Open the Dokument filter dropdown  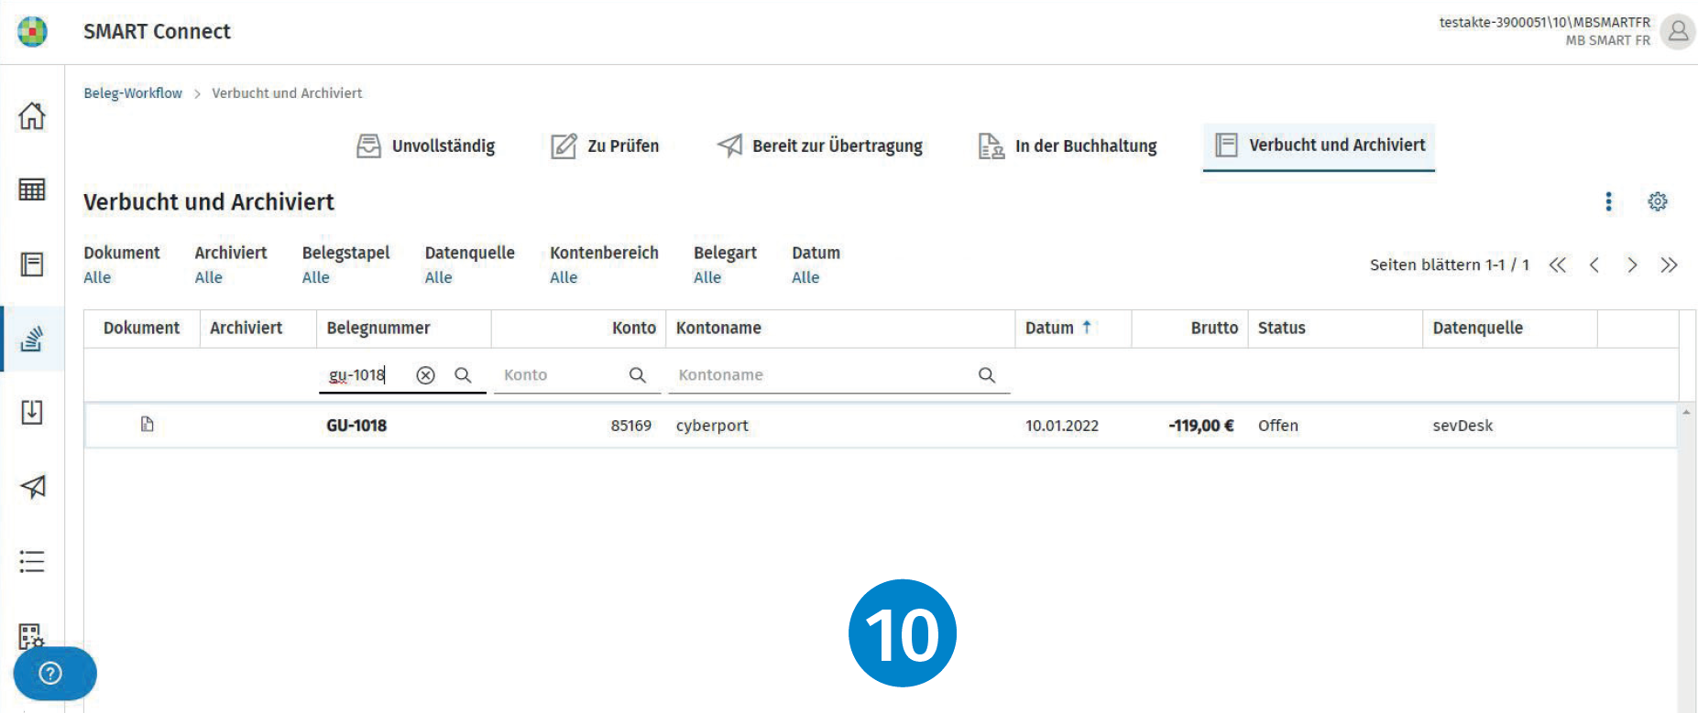click(97, 277)
